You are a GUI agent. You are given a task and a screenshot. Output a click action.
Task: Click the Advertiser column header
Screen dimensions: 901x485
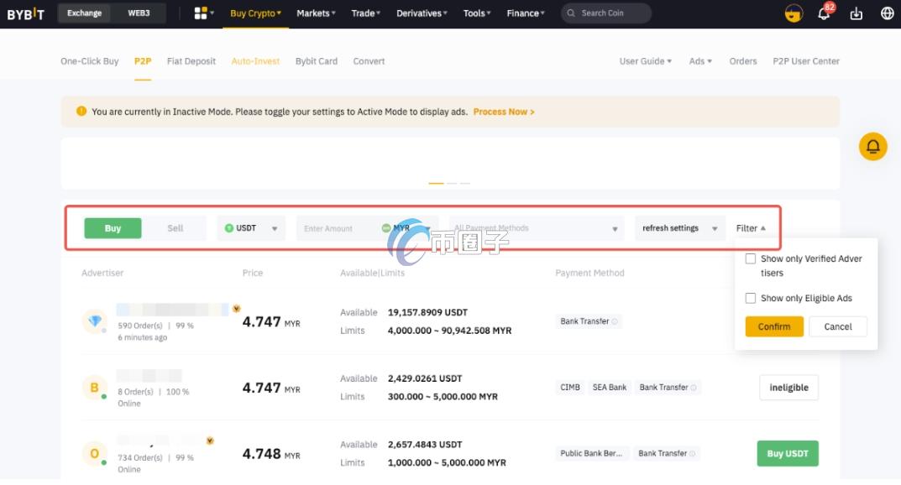(102, 273)
